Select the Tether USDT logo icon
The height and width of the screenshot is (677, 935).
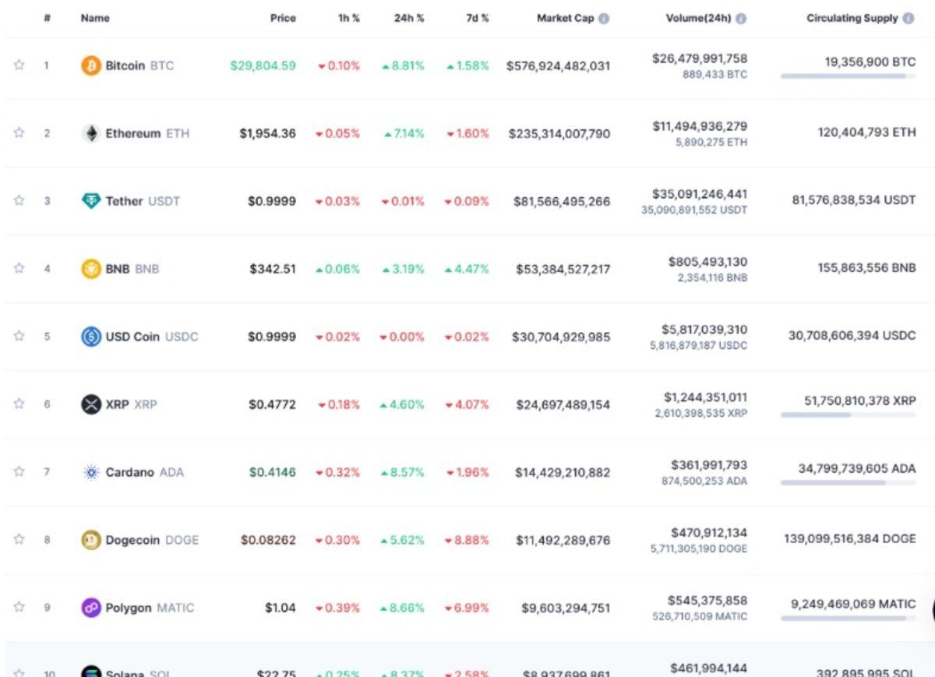[91, 200]
